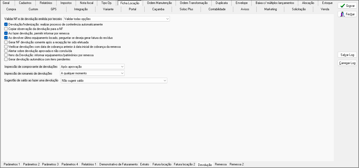Screen dimensions: 359x168
Task: Switch to the Nota fiscal tab
Action: 87,3
